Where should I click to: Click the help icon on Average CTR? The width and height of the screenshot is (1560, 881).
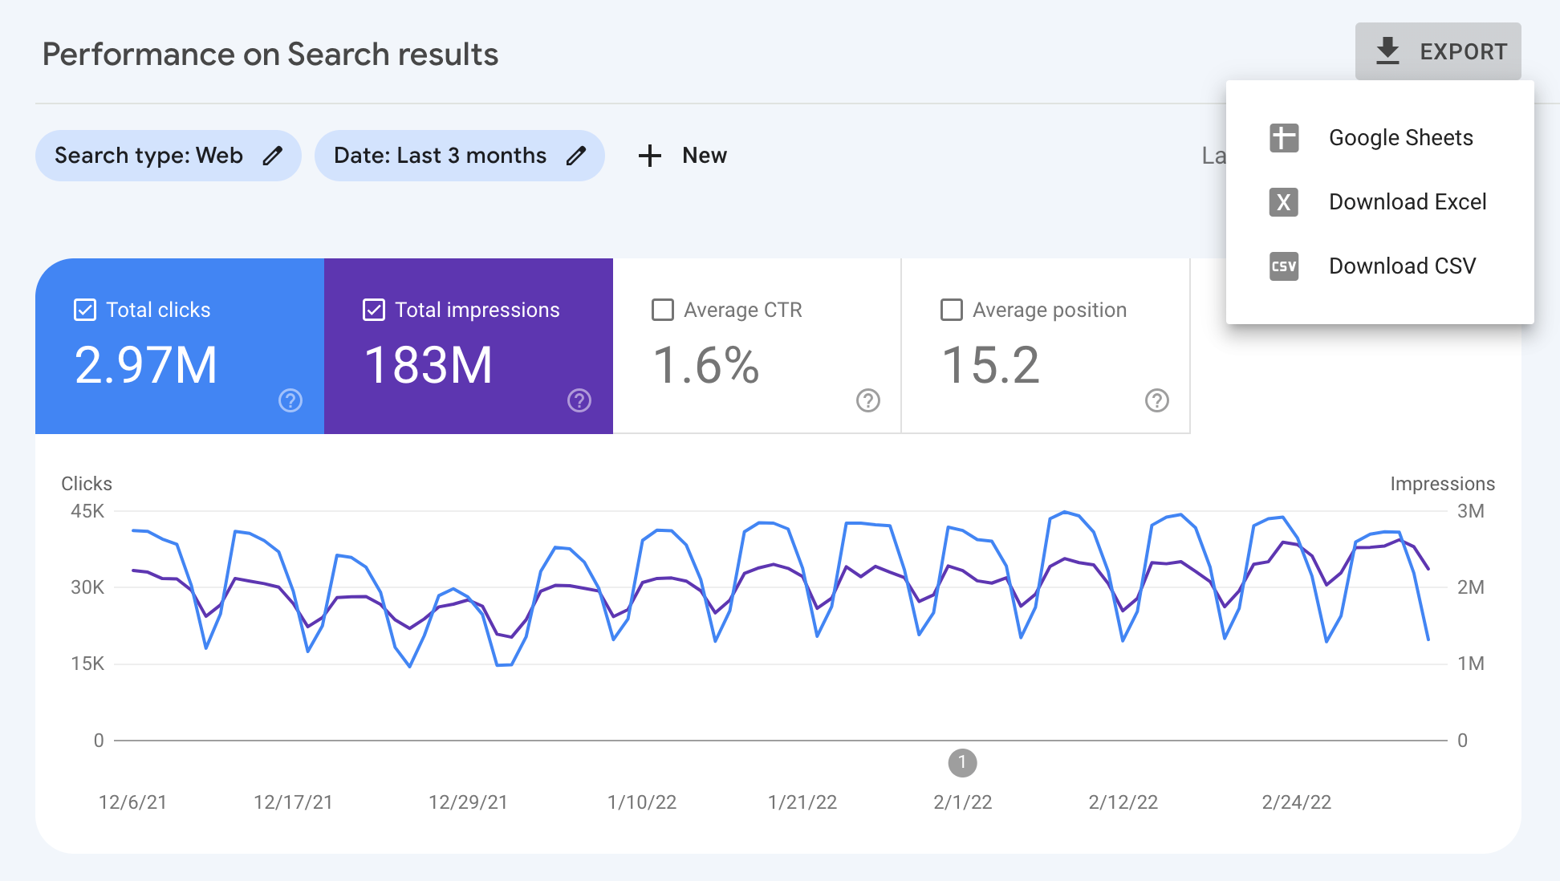tap(866, 400)
